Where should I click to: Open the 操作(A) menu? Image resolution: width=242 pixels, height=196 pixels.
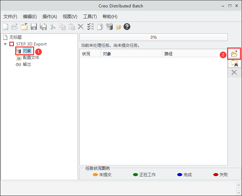50,17
